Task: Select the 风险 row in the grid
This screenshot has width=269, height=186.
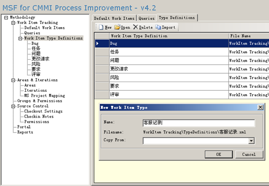Action: coord(182,78)
